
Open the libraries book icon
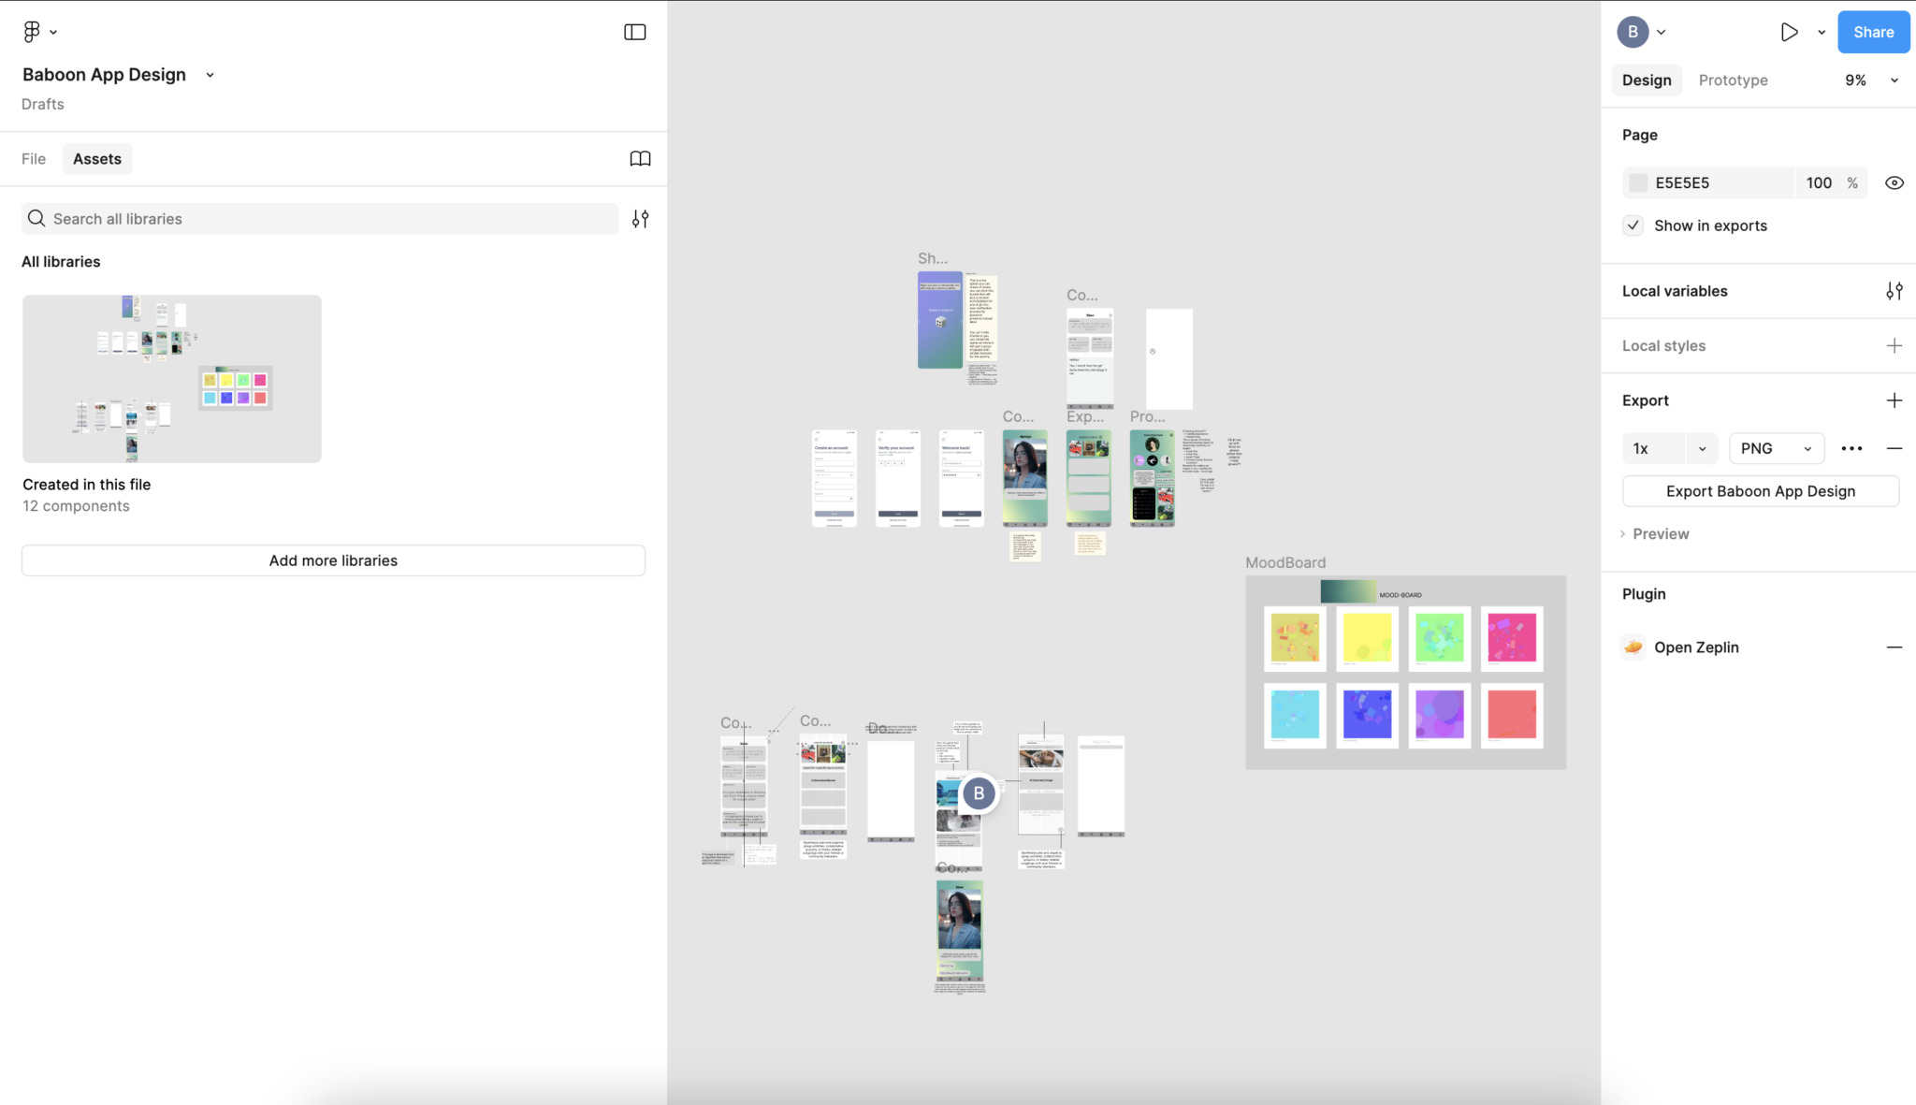tap(640, 159)
